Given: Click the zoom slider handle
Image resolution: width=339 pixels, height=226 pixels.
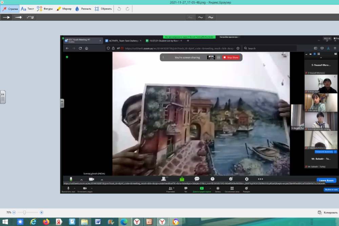Looking at the screenshot, I should click(x=25, y=212).
